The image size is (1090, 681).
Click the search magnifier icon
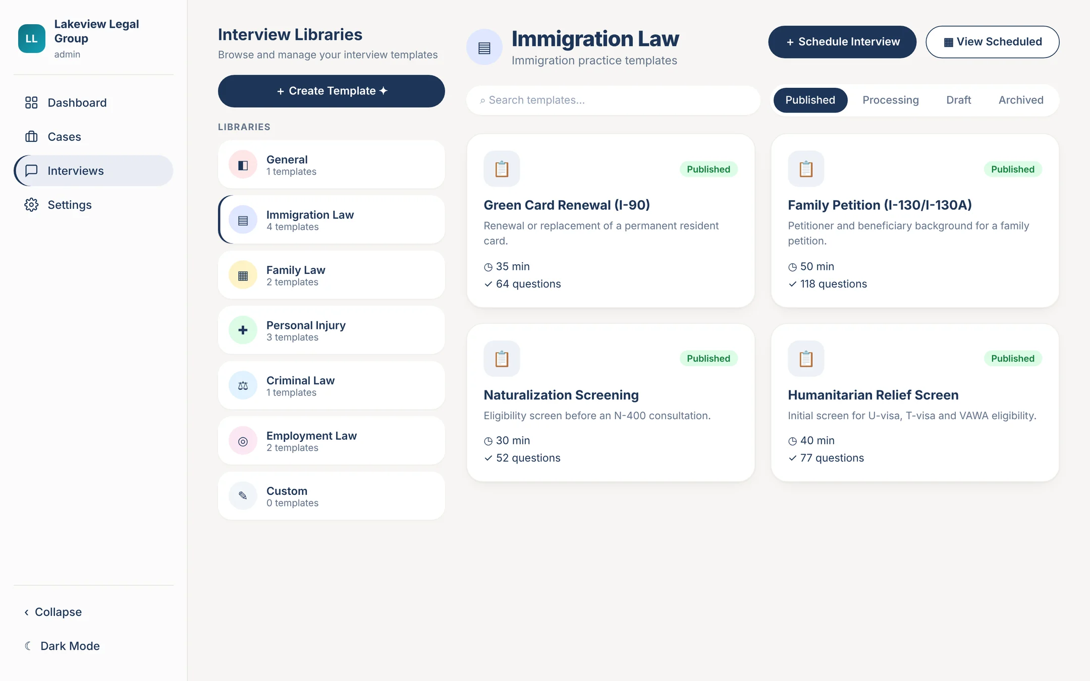coord(482,100)
